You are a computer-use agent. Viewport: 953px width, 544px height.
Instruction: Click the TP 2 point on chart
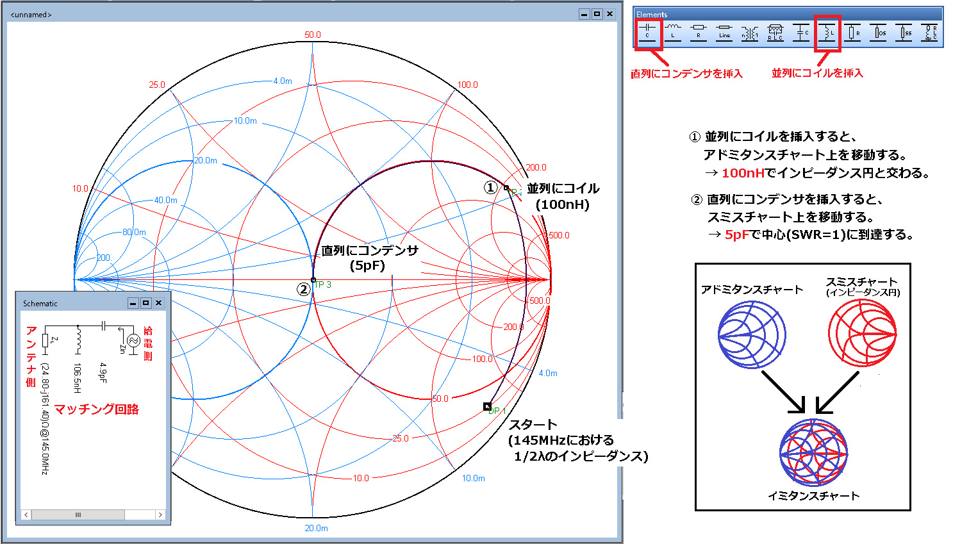[x=506, y=188]
